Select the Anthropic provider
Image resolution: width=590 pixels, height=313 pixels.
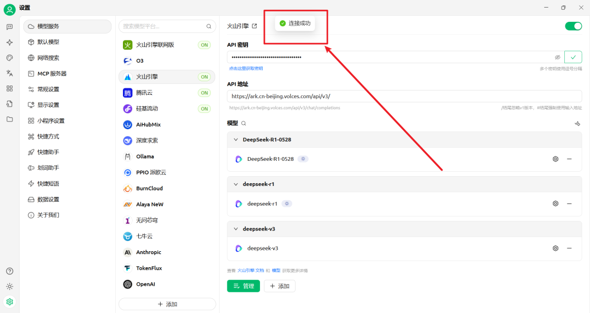pos(167,252)
